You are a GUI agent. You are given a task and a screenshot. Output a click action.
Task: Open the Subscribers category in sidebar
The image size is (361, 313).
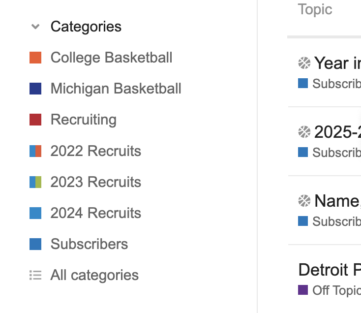(x=89, y=244)
